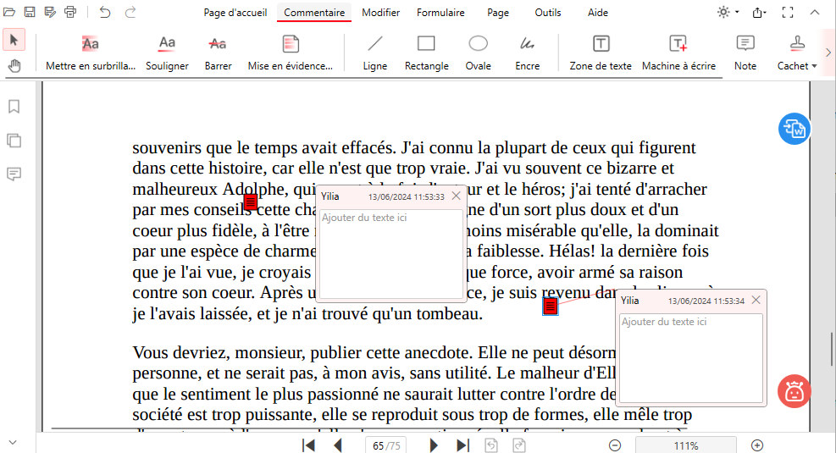Add a Note comment

click(745, 52)
